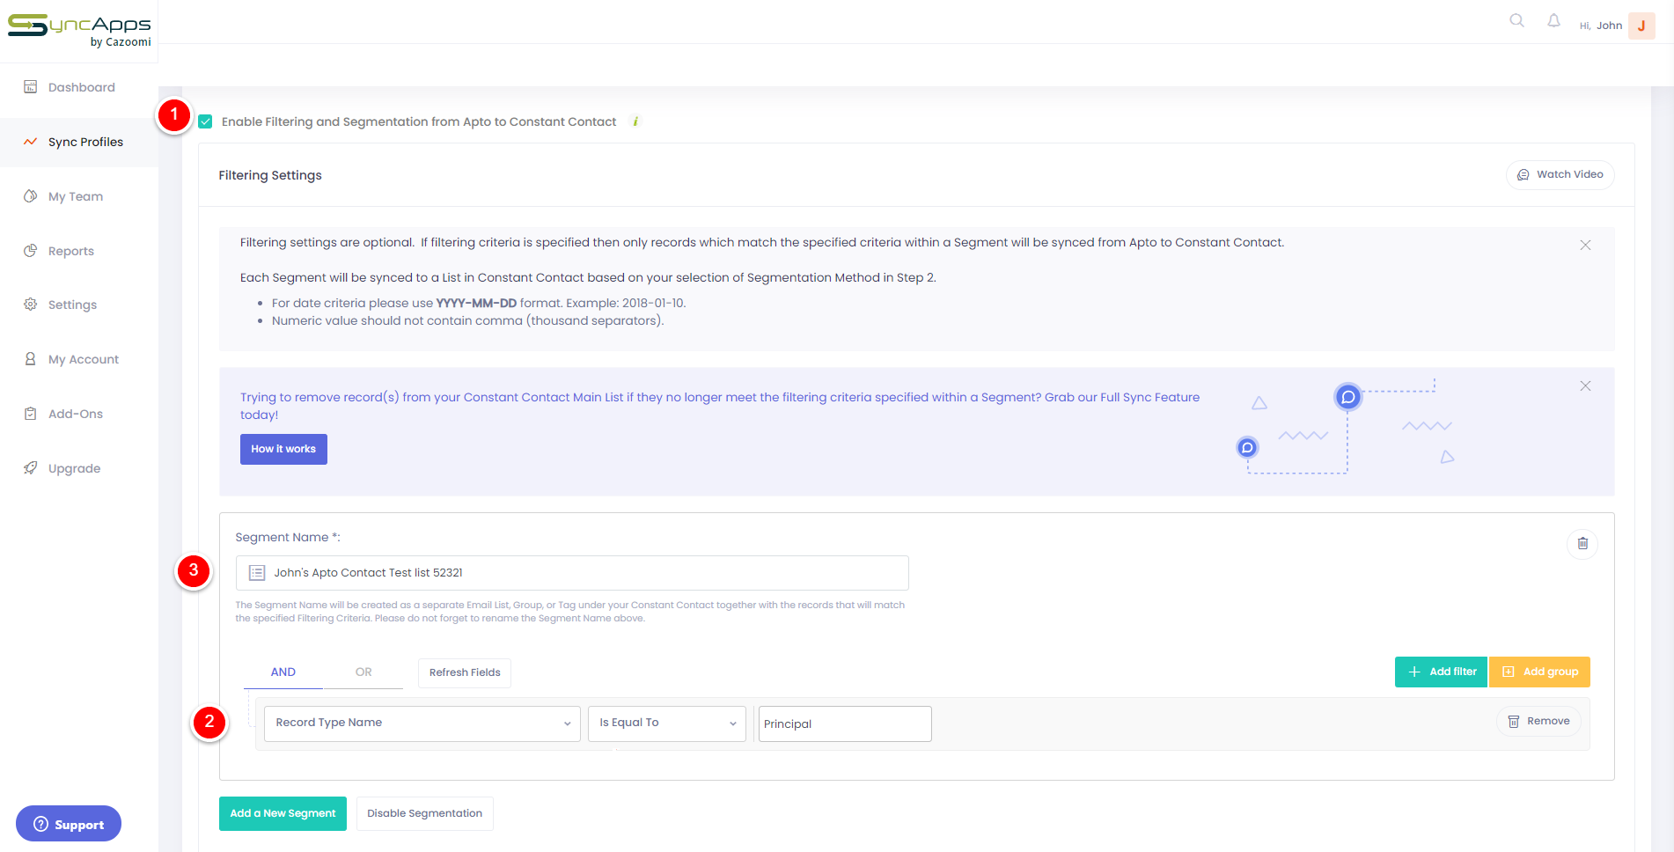Click Refresh Fields button

[x=465, y=672]
